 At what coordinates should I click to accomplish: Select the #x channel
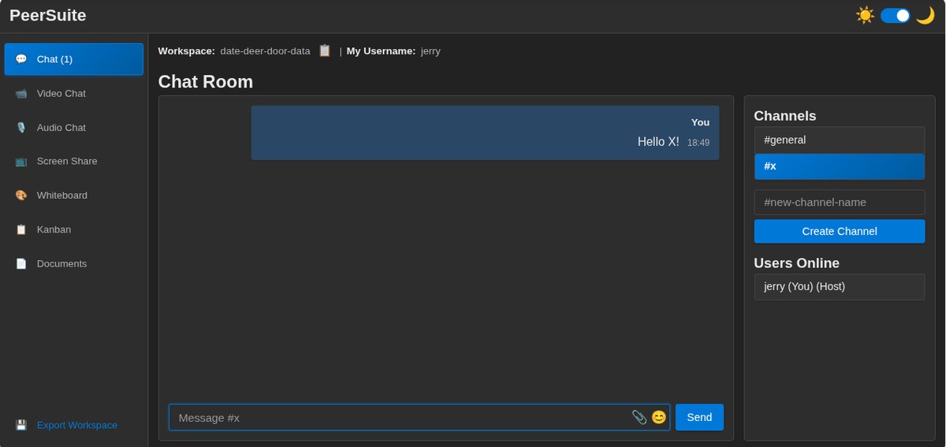pyautogui.click(x=839, y=166)
